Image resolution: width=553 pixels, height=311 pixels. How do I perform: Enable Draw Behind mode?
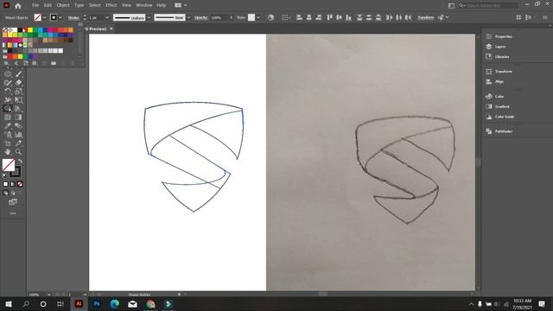13,193
